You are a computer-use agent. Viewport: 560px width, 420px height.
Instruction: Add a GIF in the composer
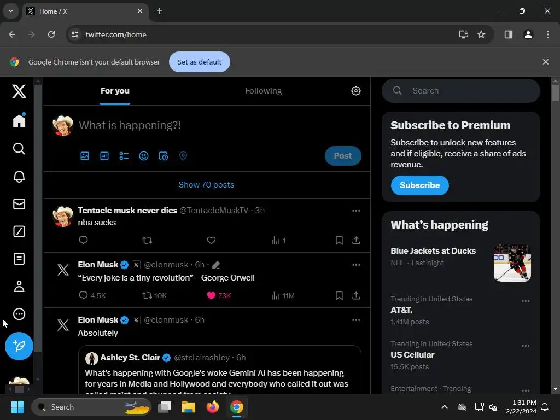coord(104,156)
